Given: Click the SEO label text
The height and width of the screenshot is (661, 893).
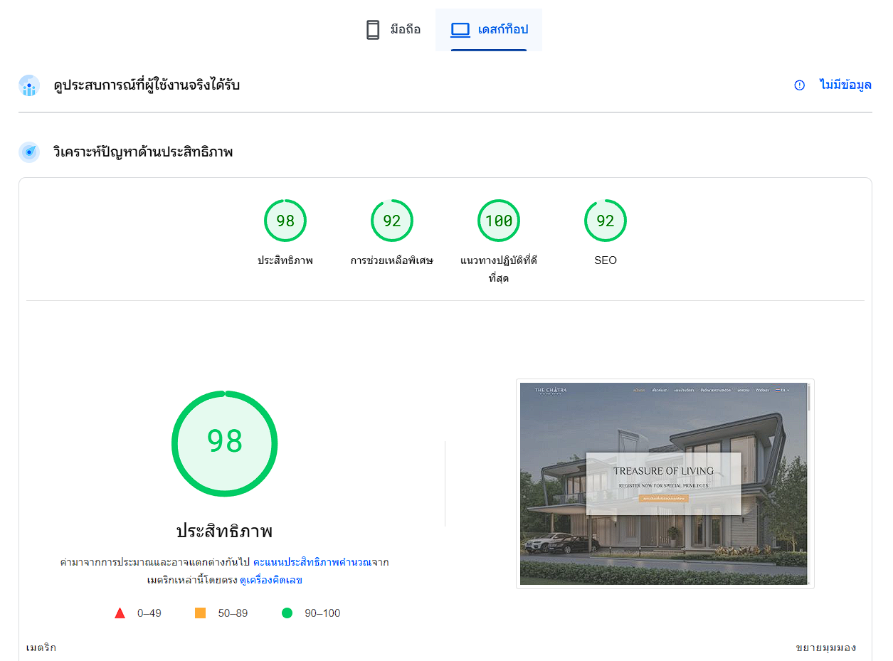Looking at the screenshot, I should [x=606, y=260].
